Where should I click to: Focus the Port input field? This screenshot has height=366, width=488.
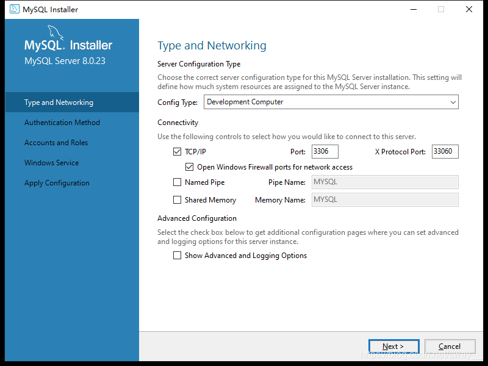(x=325, y=151)
